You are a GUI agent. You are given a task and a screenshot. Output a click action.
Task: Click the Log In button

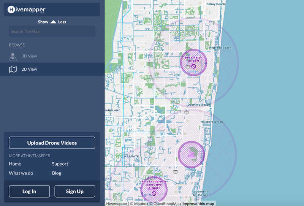[x=29, y=191]
